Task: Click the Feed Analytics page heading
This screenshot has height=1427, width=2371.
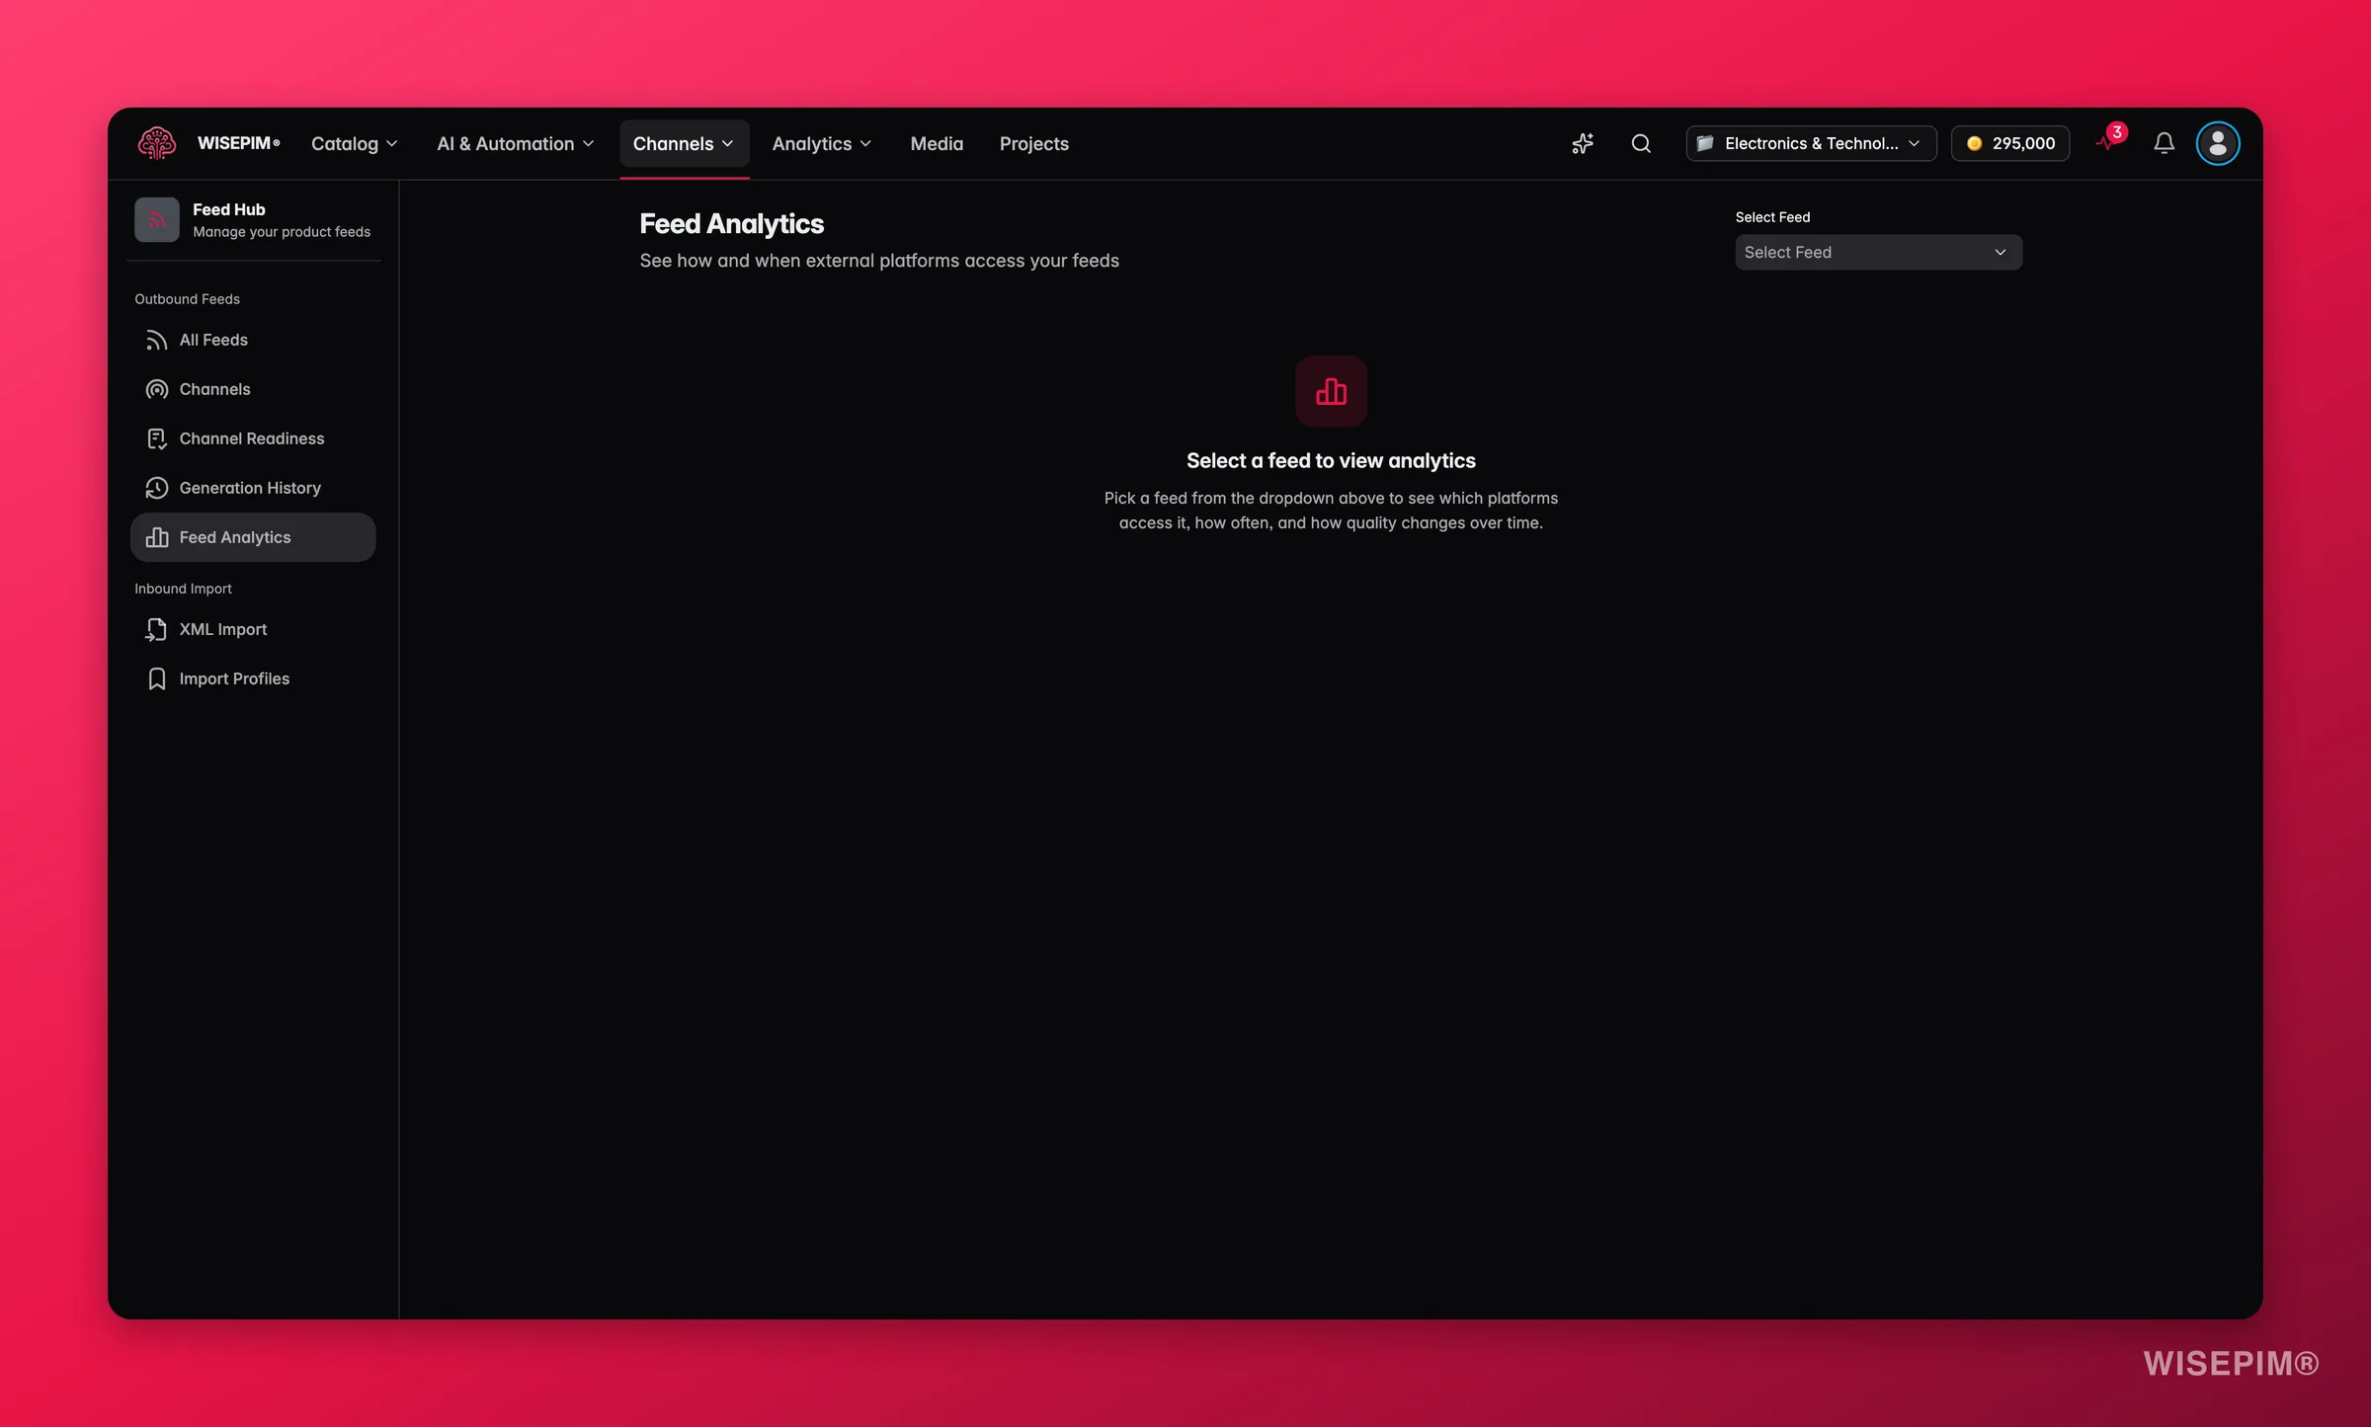Action: click(x=731, y=224)
